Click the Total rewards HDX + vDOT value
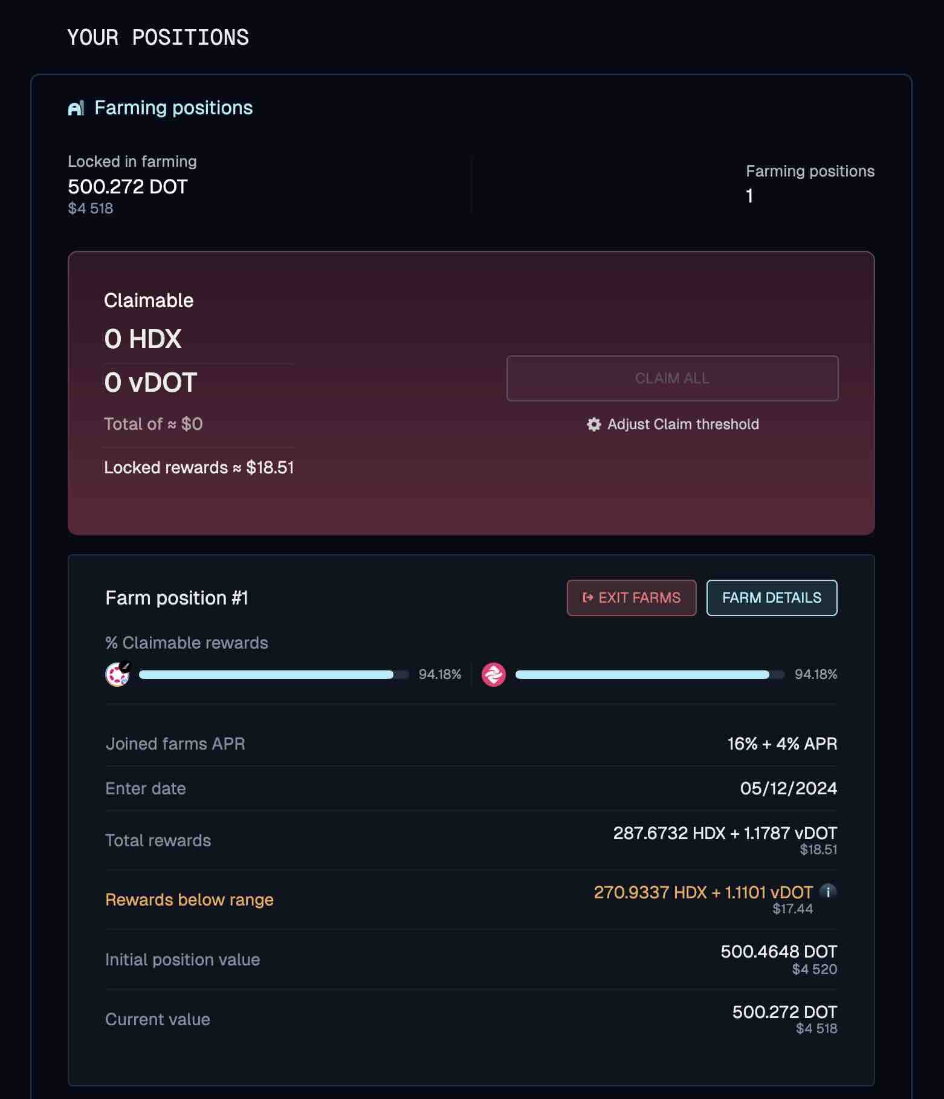The width and height of the screenshot is (944, 1099). click(725, 833)
